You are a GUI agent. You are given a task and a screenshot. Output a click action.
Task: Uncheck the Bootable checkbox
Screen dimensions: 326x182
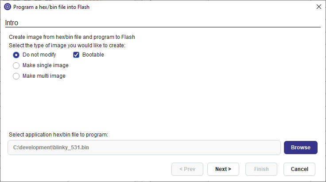[76, 55]
